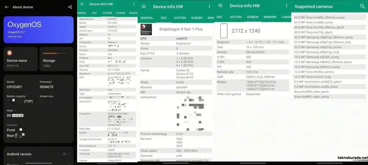Click the Density value 560 (xxxhdpi)
368x165 pixels.
pyautogui.click(x=255, y=52)
